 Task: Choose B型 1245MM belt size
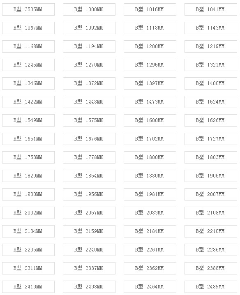28,65
